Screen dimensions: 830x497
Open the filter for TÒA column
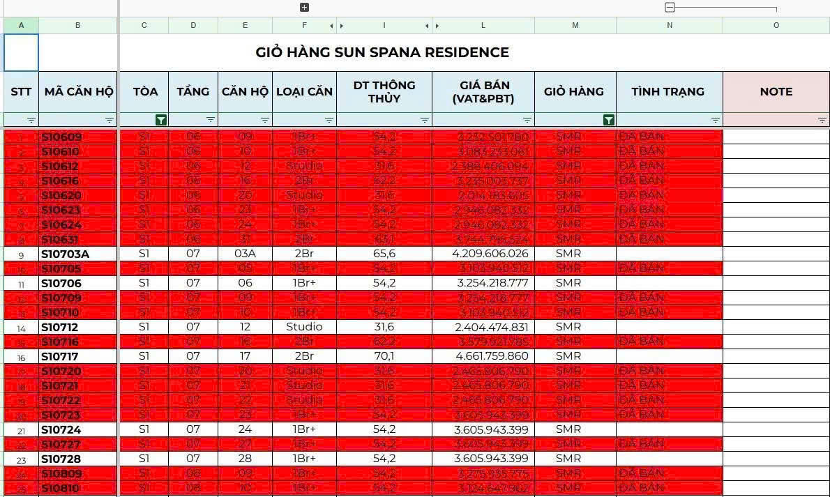point(161,120)
